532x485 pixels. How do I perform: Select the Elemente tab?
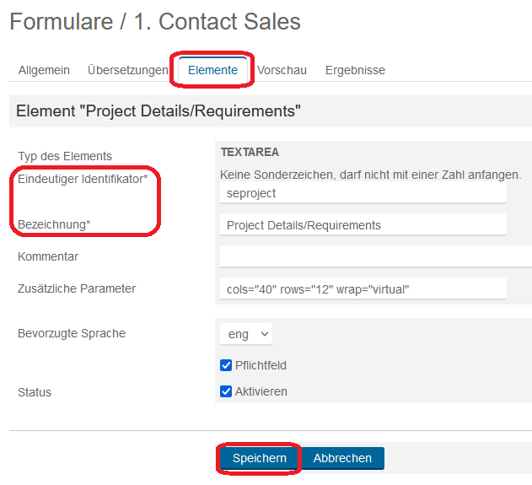(212, 70)
